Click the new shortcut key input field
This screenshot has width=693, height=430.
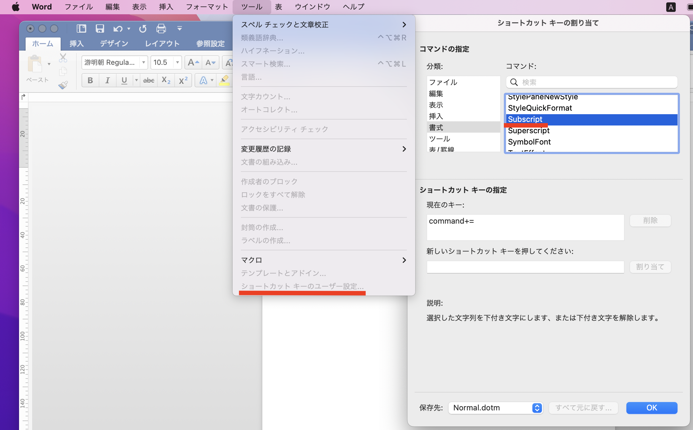(x=525, y=267)
